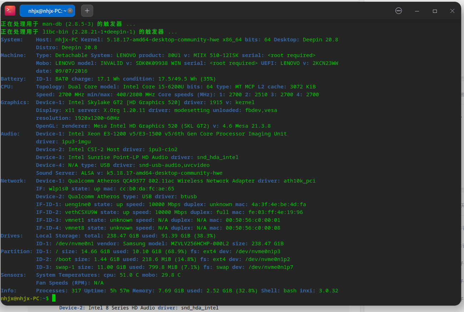The width and height of the screenshot is (464, 312).
Task: Maximize the terminal window
Action: click(435, 11)
